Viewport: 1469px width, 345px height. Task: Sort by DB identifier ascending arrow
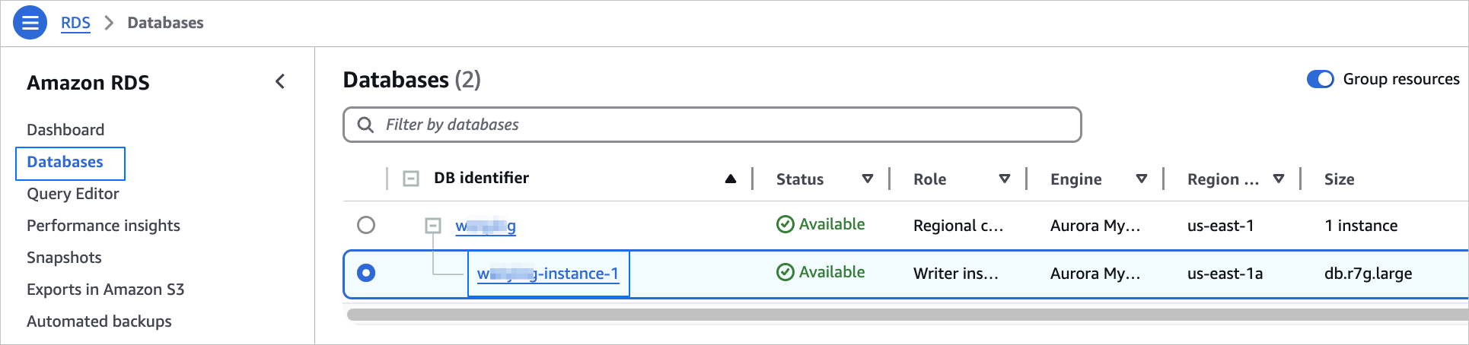(x=730, y=179)
